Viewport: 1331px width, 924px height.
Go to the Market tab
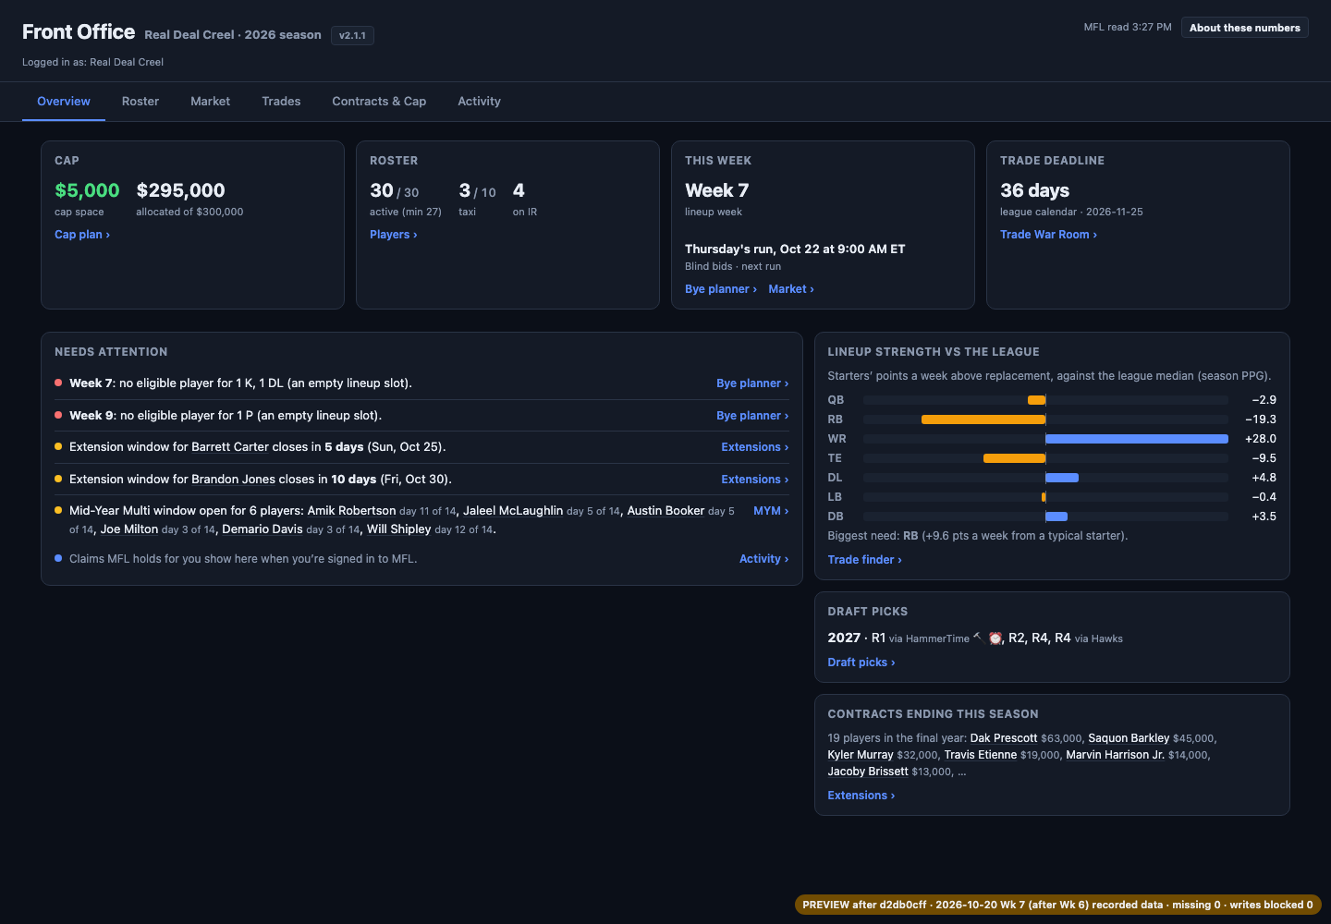coord(210,102)
